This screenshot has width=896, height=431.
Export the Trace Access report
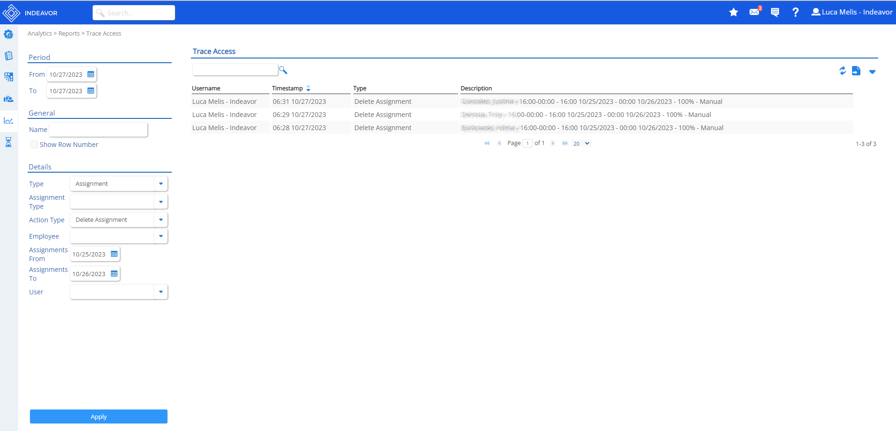pos(856,71)
